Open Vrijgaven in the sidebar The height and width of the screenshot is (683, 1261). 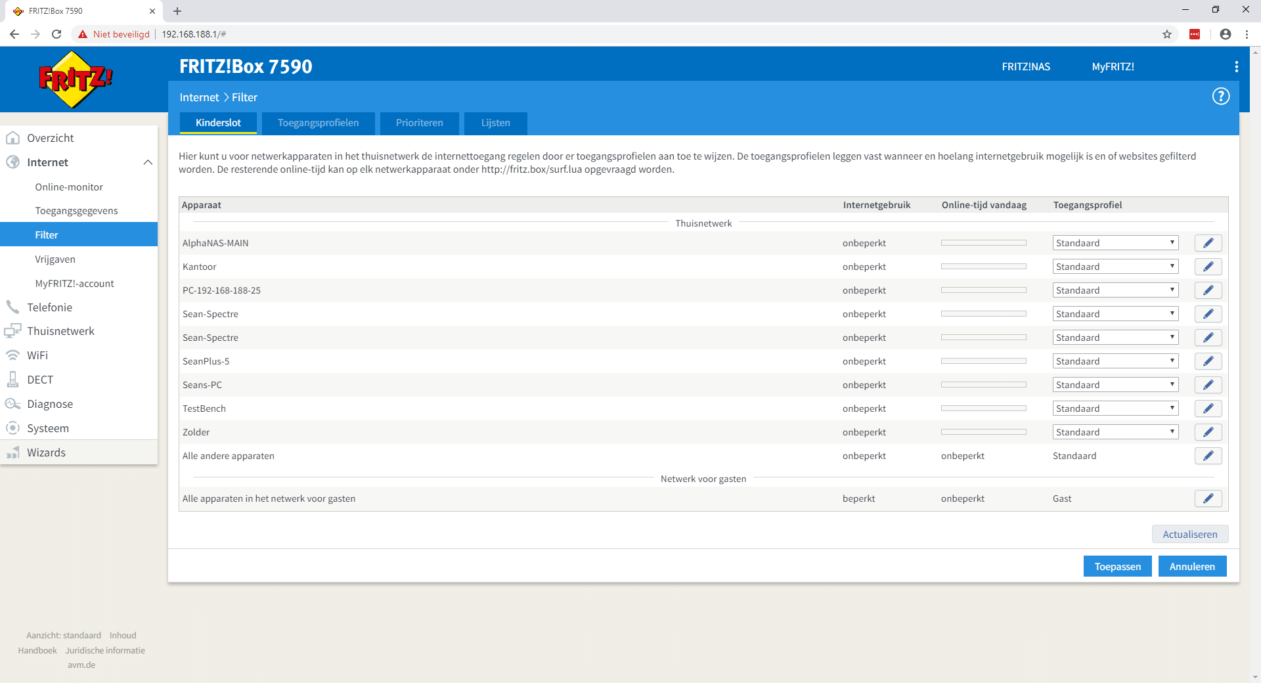pos(55,259)
